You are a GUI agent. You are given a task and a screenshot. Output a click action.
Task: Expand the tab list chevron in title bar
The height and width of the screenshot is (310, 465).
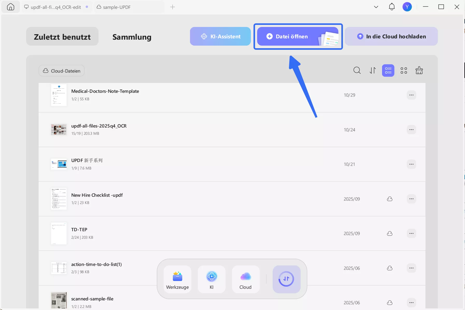[x=376, y=7]
